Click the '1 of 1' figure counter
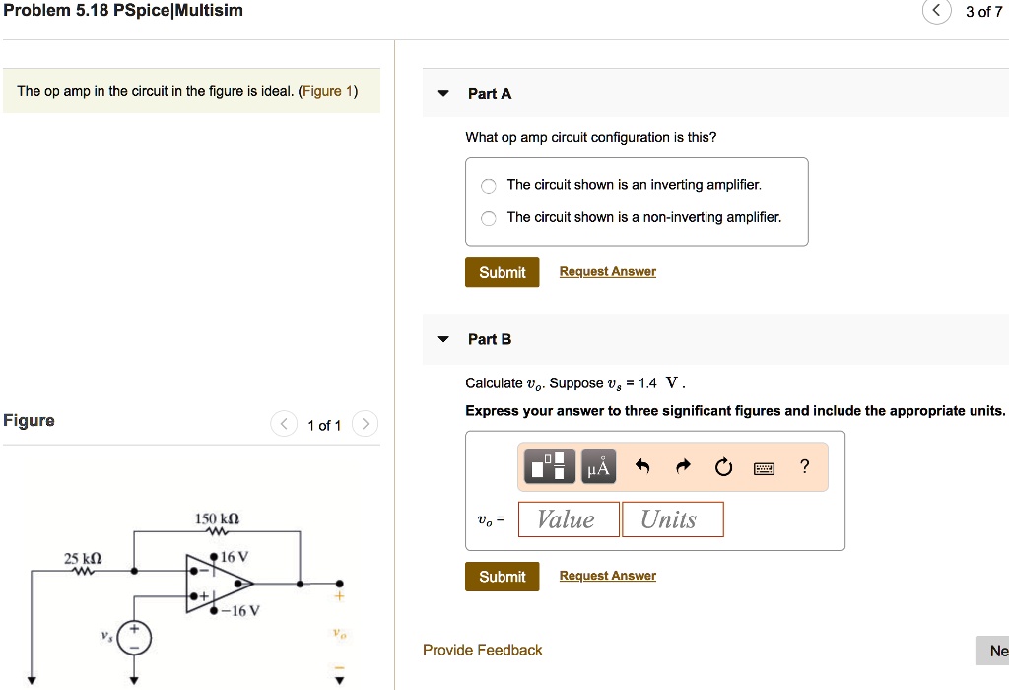The width and height of the screenshot is (1009, 690). pyautogui.click(x=323, y=425)
